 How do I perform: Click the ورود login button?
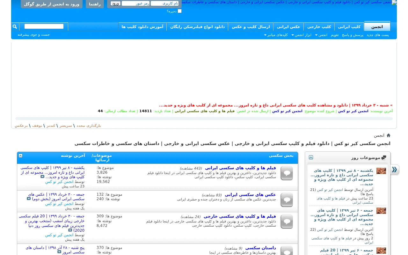click(x=115, y=4)
